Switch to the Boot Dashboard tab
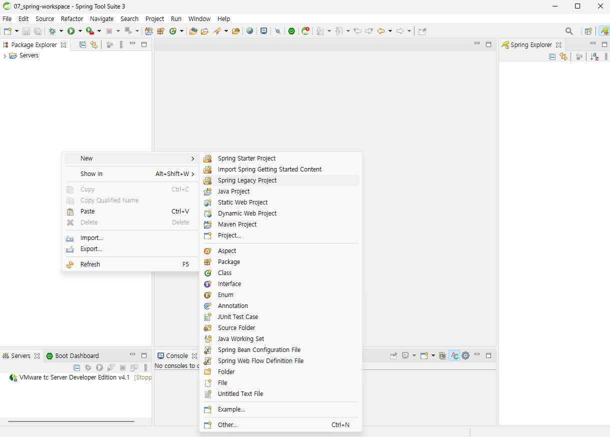 (72, 356)
